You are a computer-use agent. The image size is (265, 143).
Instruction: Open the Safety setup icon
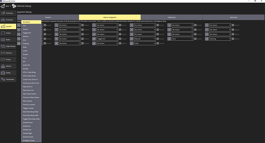pyautogui.click(x=3, y=73)
